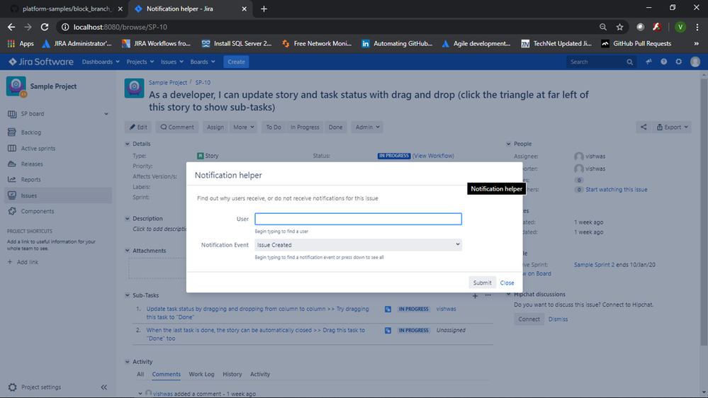Image resolution: width=708 pixels, height=398 pixels.
Task: Open Sample Sprint 2 link
Action: tap(594, 265)
